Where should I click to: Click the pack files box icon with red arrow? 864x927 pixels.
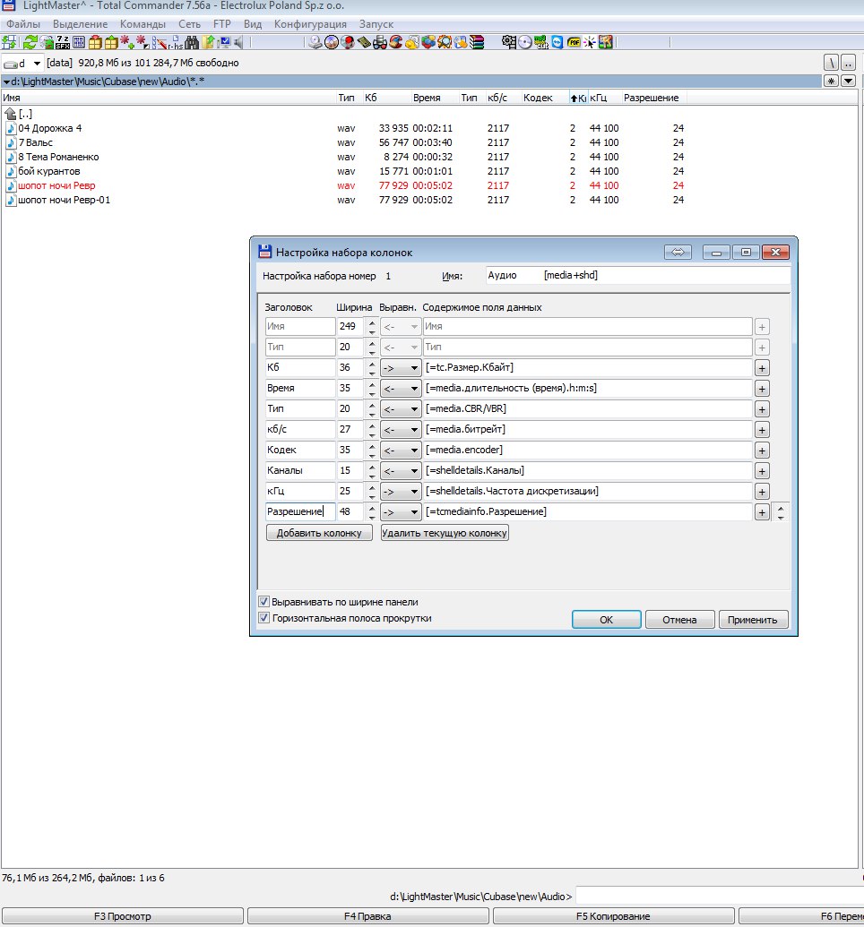click(x=95, y=42)
